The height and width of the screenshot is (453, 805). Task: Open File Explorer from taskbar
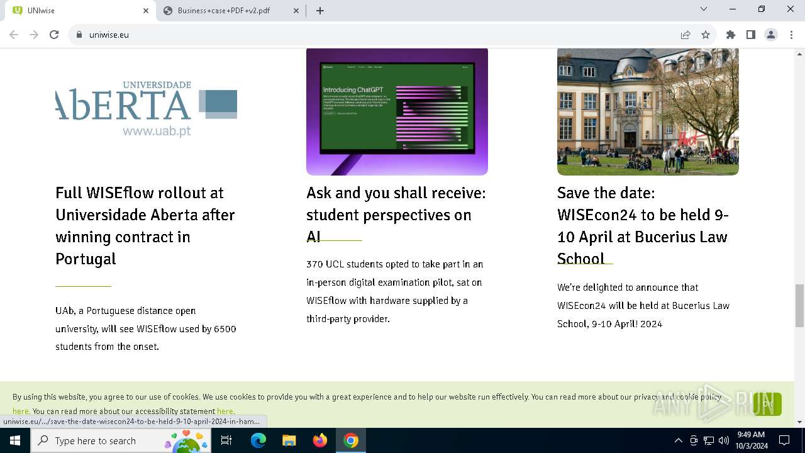point(289,440)
